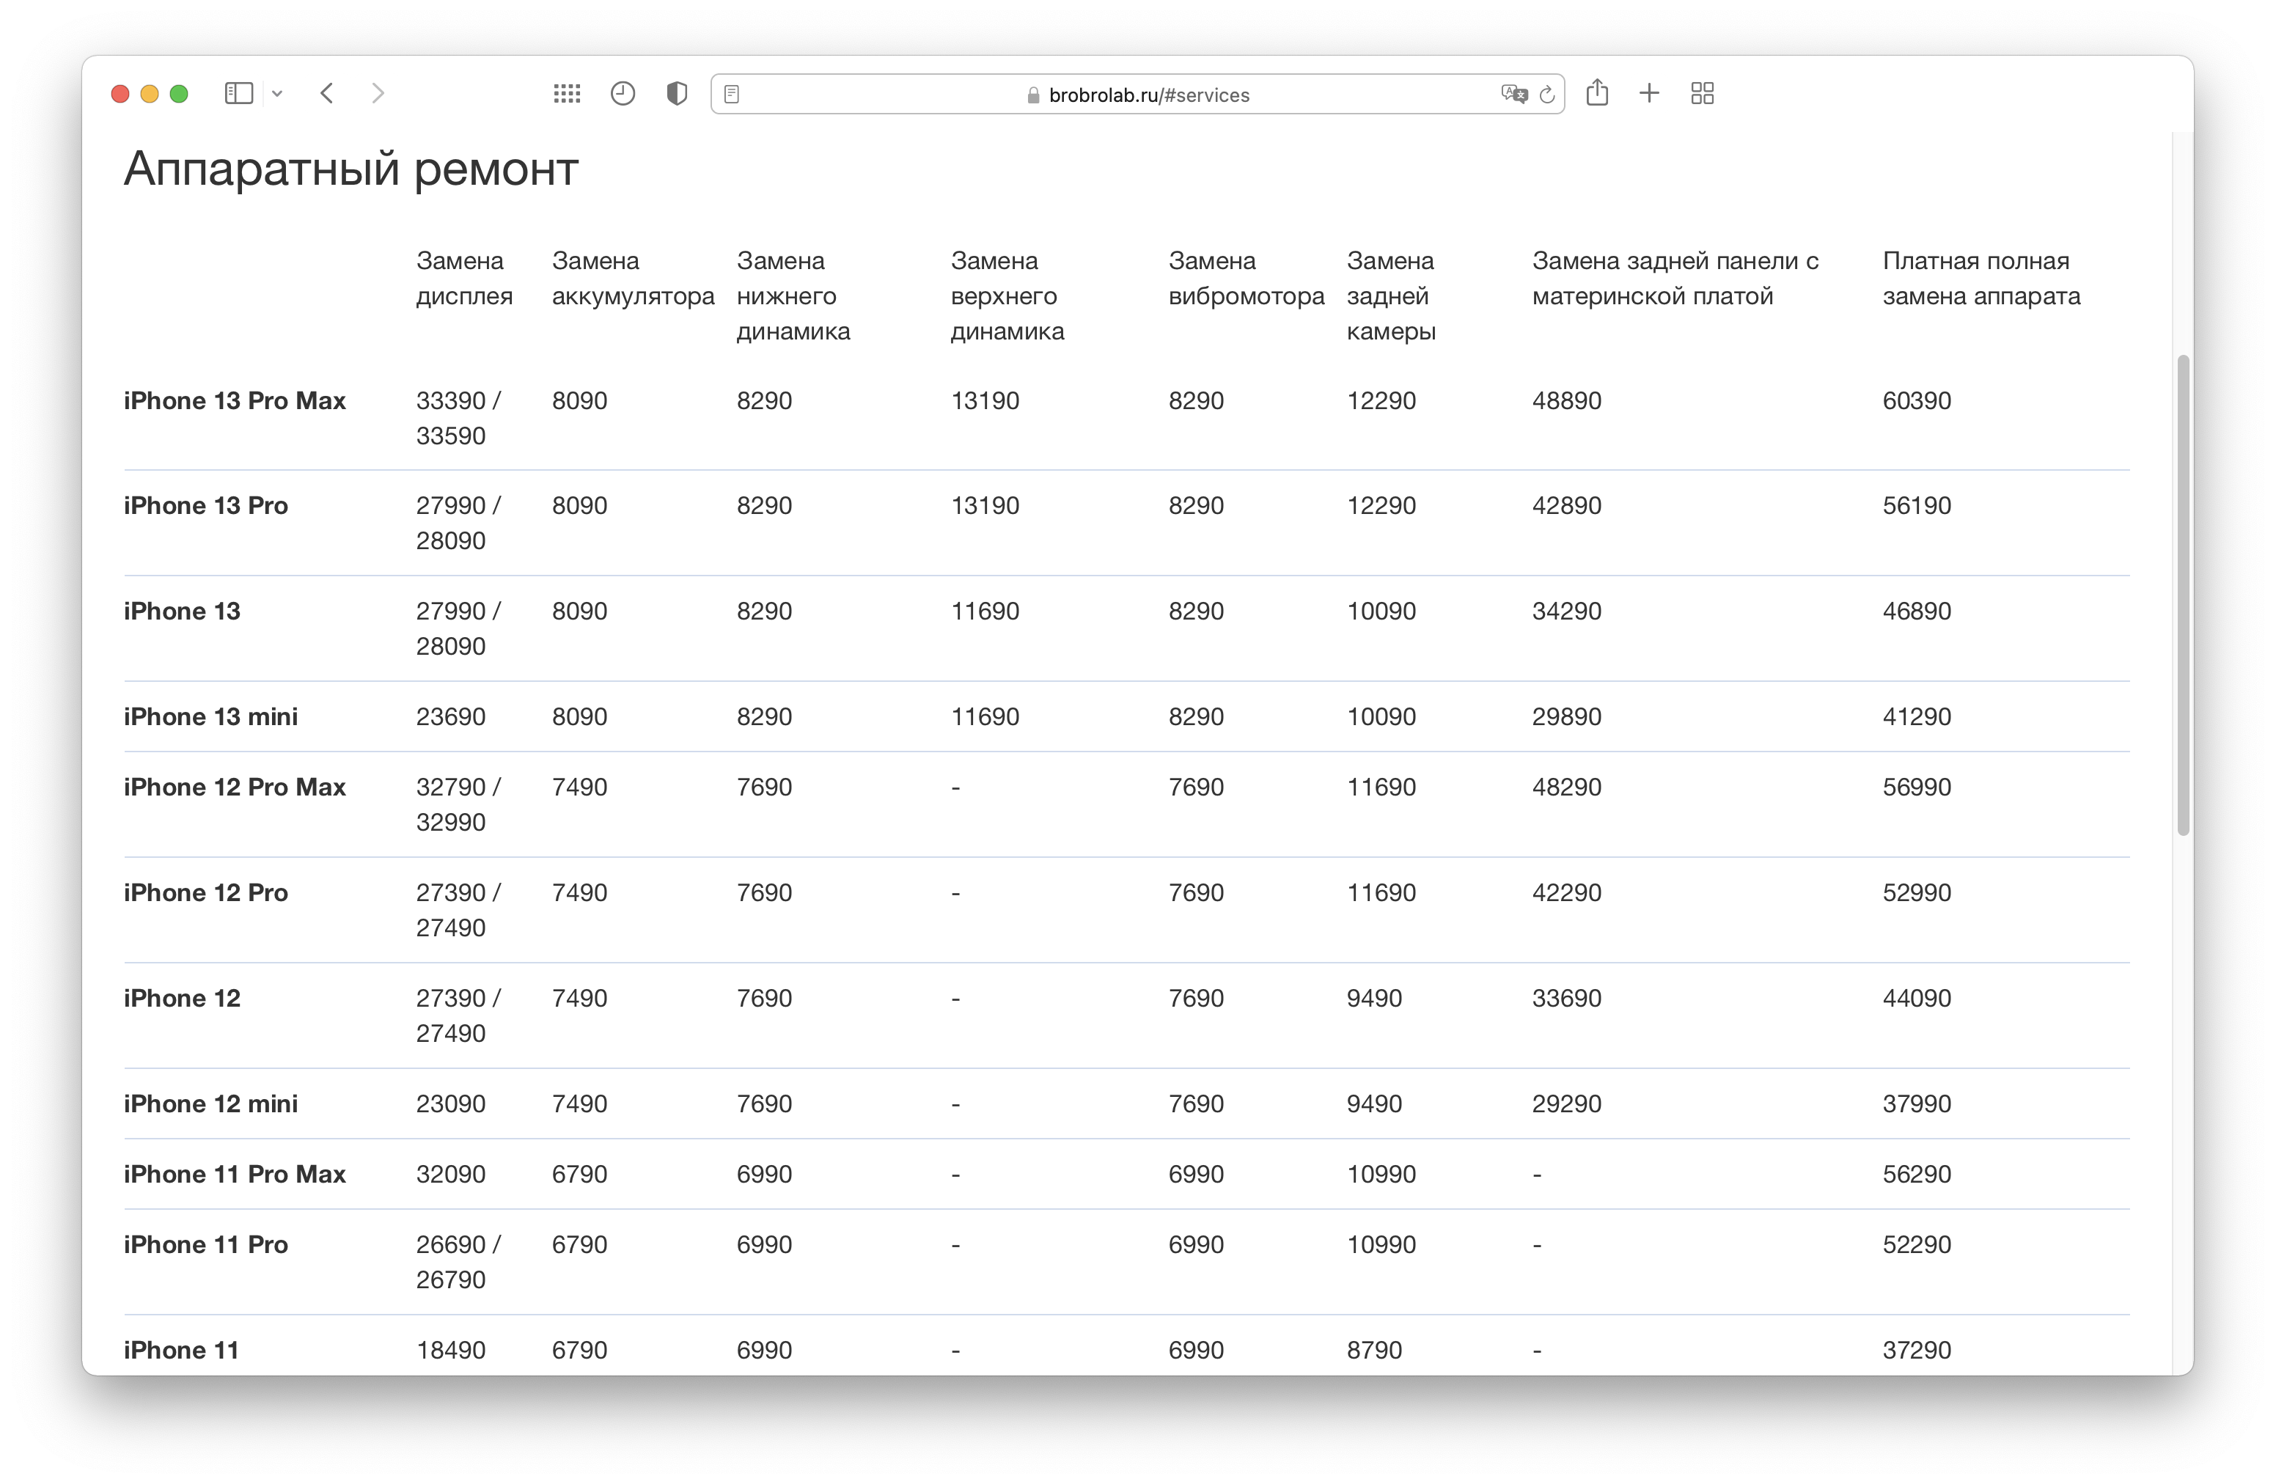Show Reader view icon in address bar
This screenshot has width=2276, height=1484.
point(732,95)
